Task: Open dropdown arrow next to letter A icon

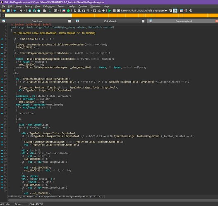Action: 59,11
